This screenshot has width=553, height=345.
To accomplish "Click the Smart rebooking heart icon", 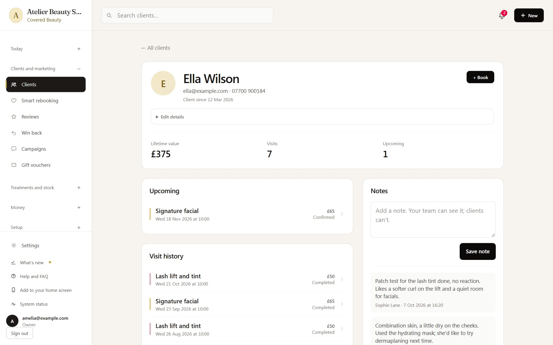I will click(14, 101).
